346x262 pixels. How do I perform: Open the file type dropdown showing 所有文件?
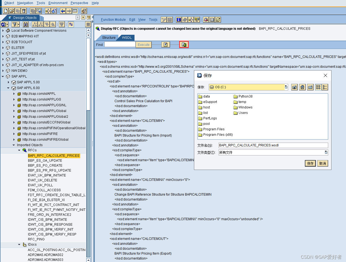click(x=326, y=152)
